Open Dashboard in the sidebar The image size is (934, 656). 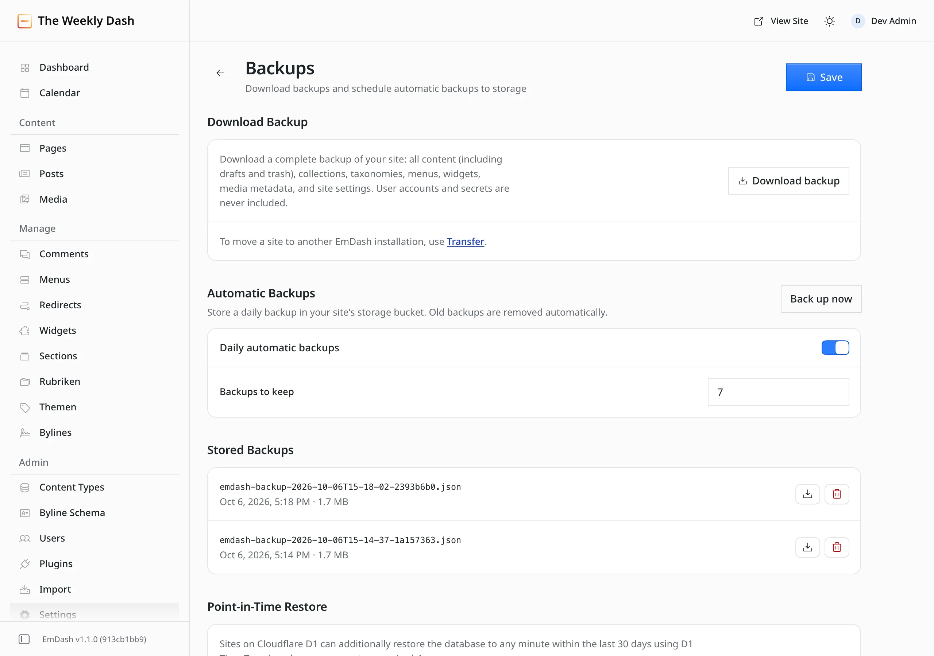coord(94,67)
